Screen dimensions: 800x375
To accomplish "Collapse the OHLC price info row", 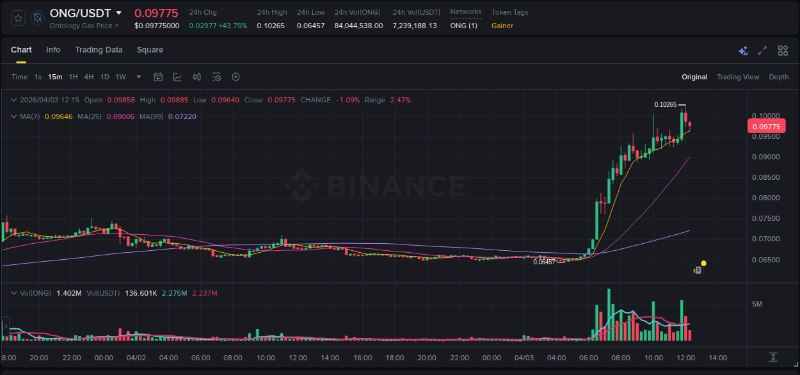I will (13, 100).
